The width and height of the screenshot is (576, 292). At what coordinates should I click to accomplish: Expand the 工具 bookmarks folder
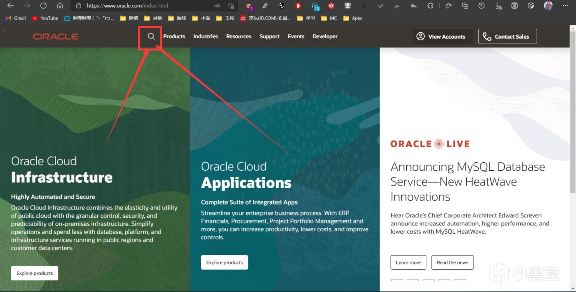click(225, 18)
